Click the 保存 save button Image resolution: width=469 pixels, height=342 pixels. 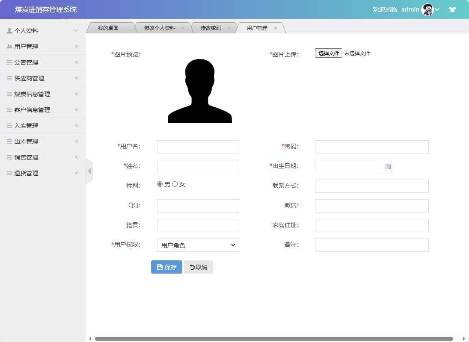tap(166, 267)
